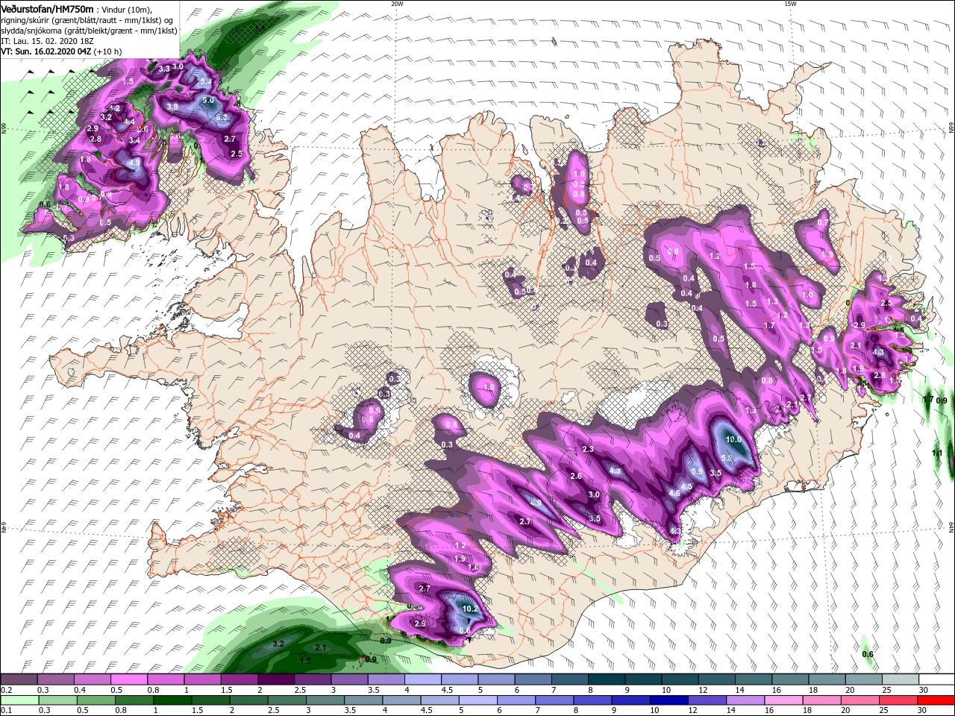Click the 1.1 rain value in the sea east of Iceland
The height and width of the screenshot is (716, 955).
(937, 453)
